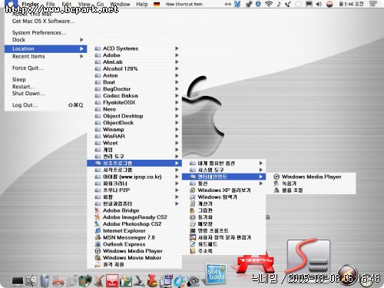Viewport: 384px width, 288px height.
Task: Expand the Winamp folder submenu
Action: click(134, 129)
